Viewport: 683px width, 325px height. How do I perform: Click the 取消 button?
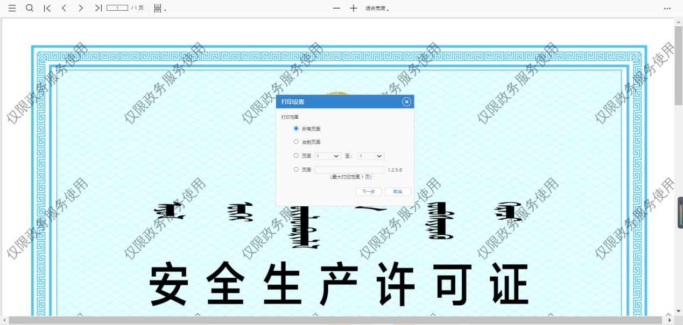tap(397, 191)
